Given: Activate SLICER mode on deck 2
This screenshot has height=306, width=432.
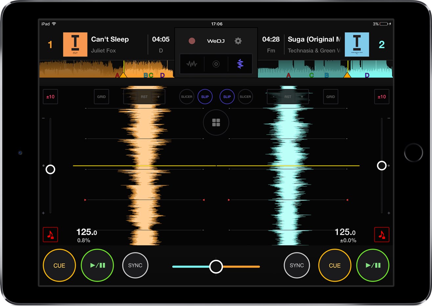Looking at the screenshot, I should click(245, 97).
